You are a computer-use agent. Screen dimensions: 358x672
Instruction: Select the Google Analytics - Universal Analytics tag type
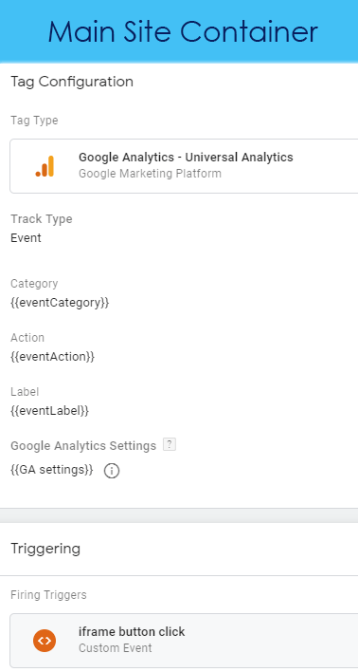(x=184, y=166)
